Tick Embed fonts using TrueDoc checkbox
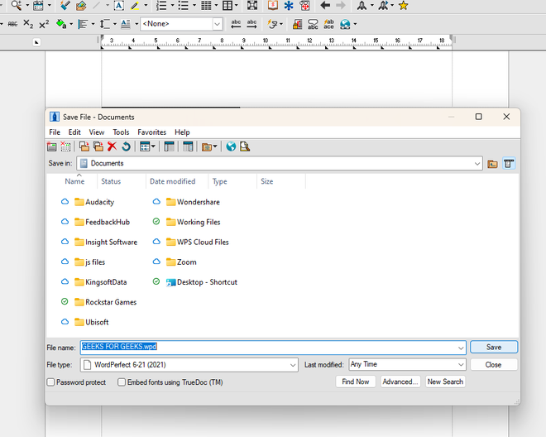 click(x=122, y=382)
